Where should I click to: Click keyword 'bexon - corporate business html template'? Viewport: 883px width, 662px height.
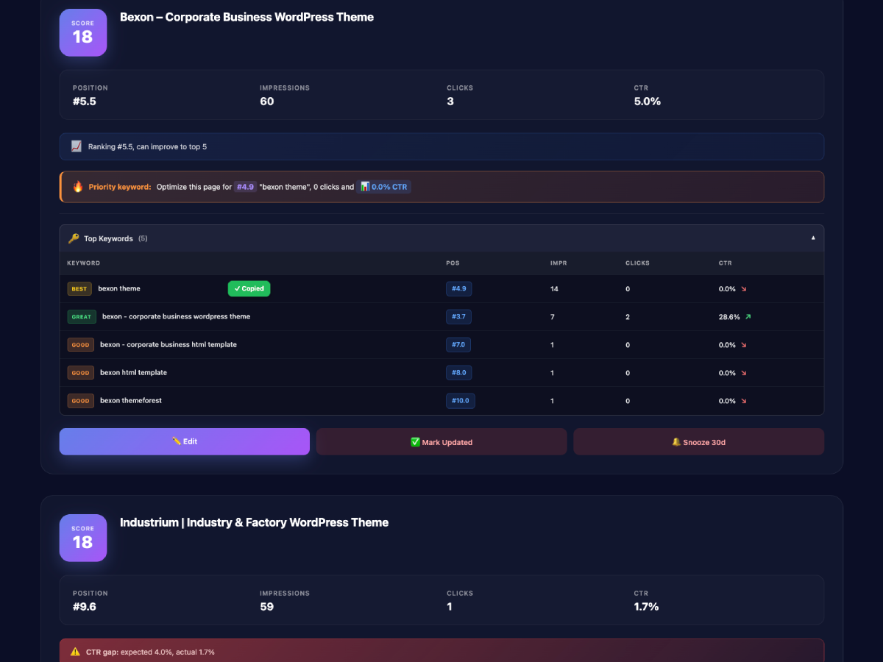point(169,345)
